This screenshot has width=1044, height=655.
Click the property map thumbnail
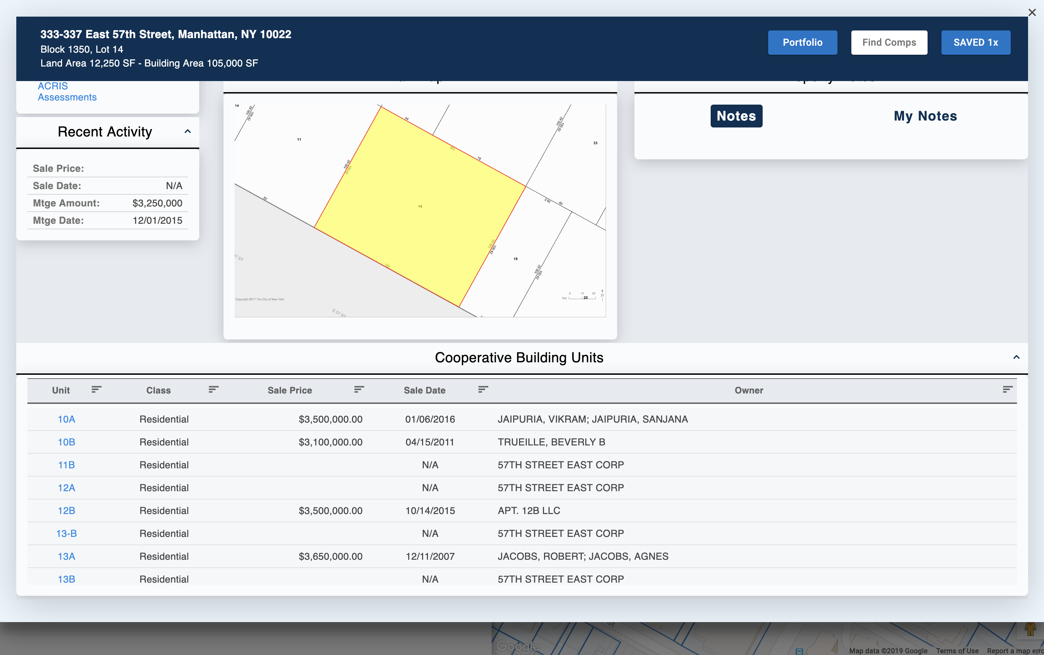click(x=420, y=207)
